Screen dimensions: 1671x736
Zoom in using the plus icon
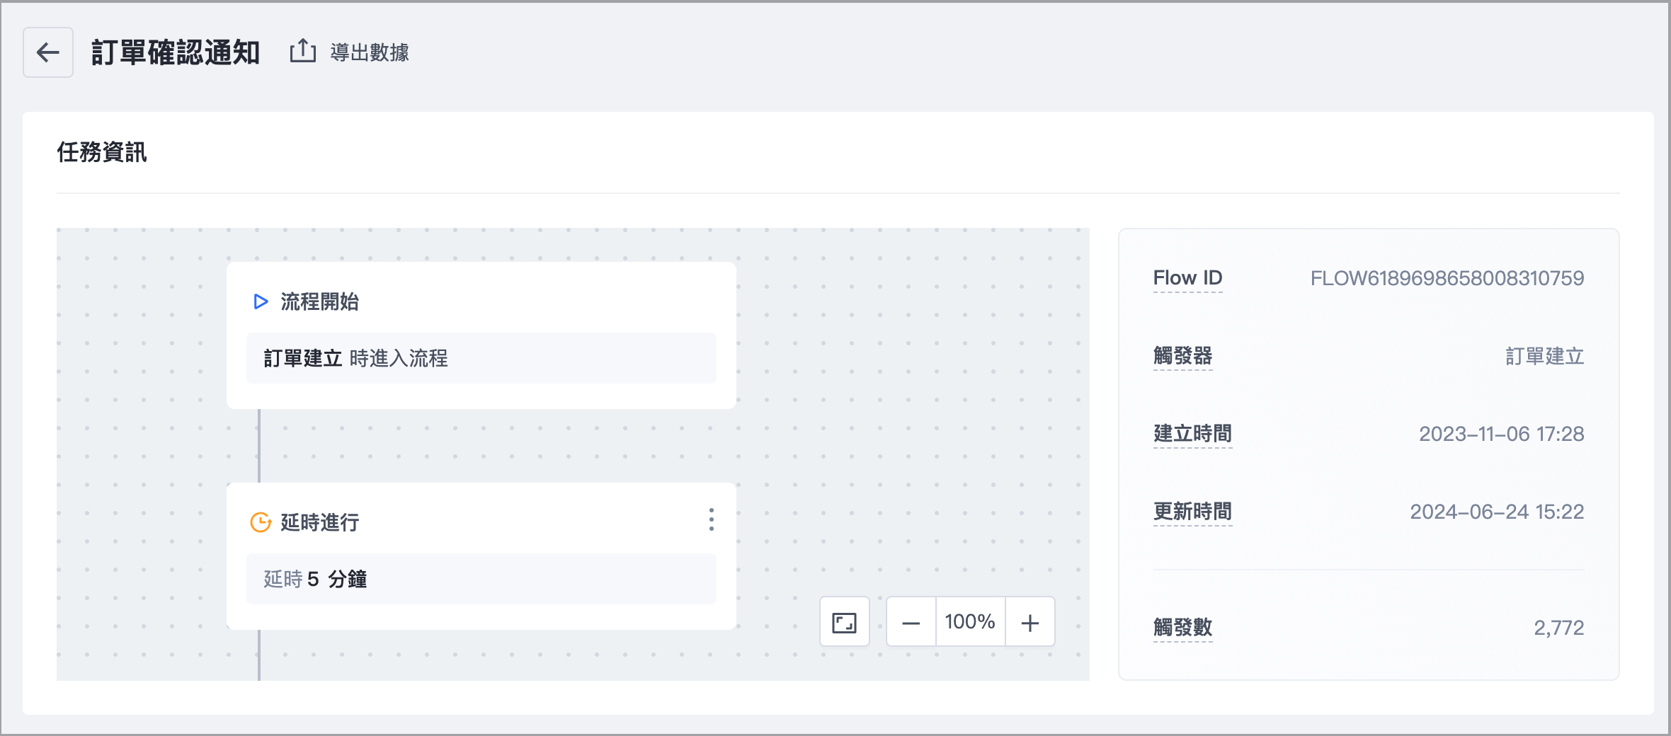1031,621
